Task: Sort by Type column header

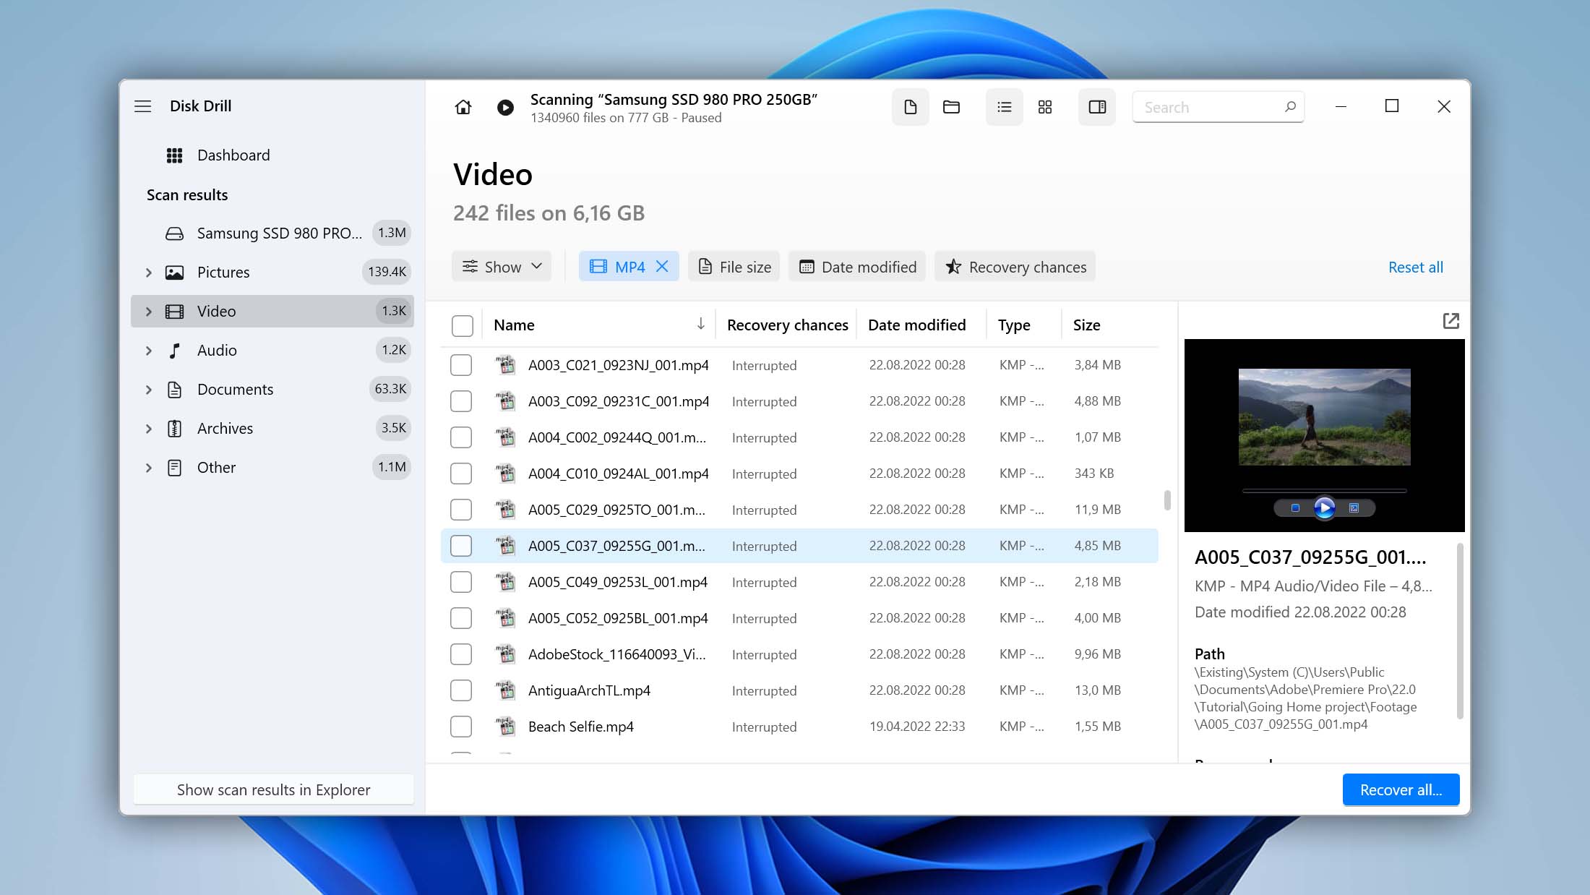Action: (x=1014, y=325)
